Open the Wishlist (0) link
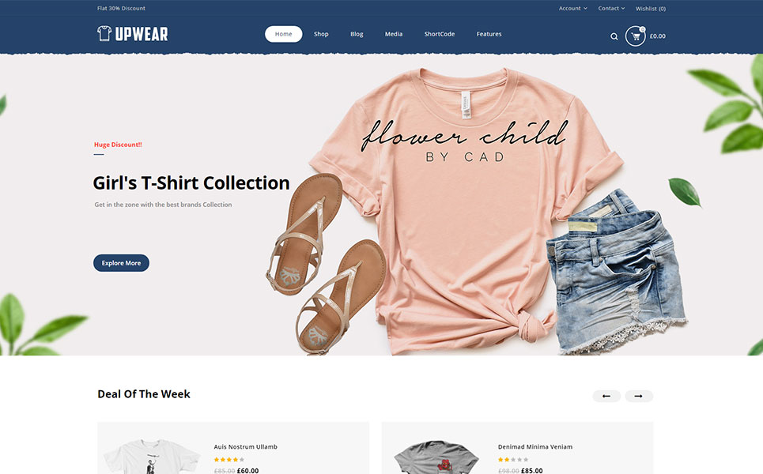763x474 pixels. (651, 8)
